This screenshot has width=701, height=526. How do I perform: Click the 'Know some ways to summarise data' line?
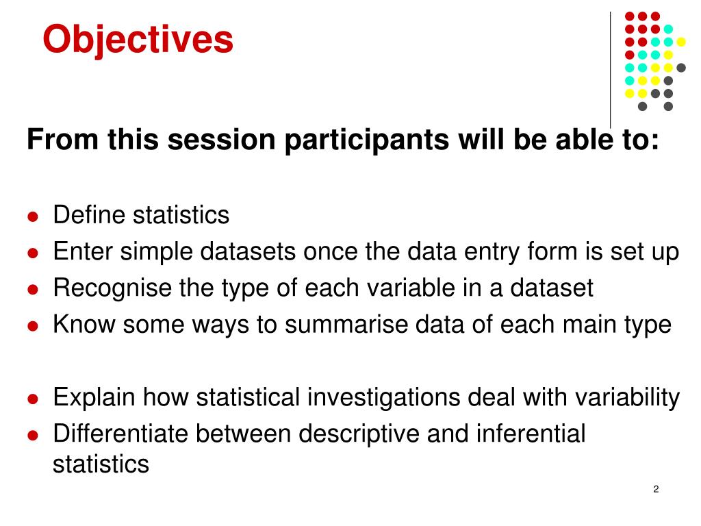tap(362, 325)
